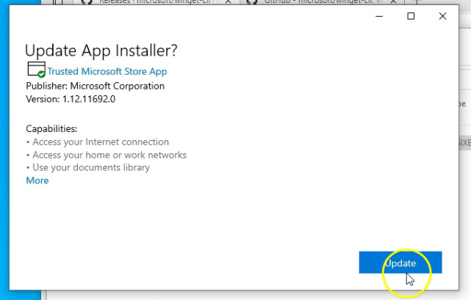Click Access your home or work networks
The height and width of the screenshot is (300, 471).
coord(109,155)
